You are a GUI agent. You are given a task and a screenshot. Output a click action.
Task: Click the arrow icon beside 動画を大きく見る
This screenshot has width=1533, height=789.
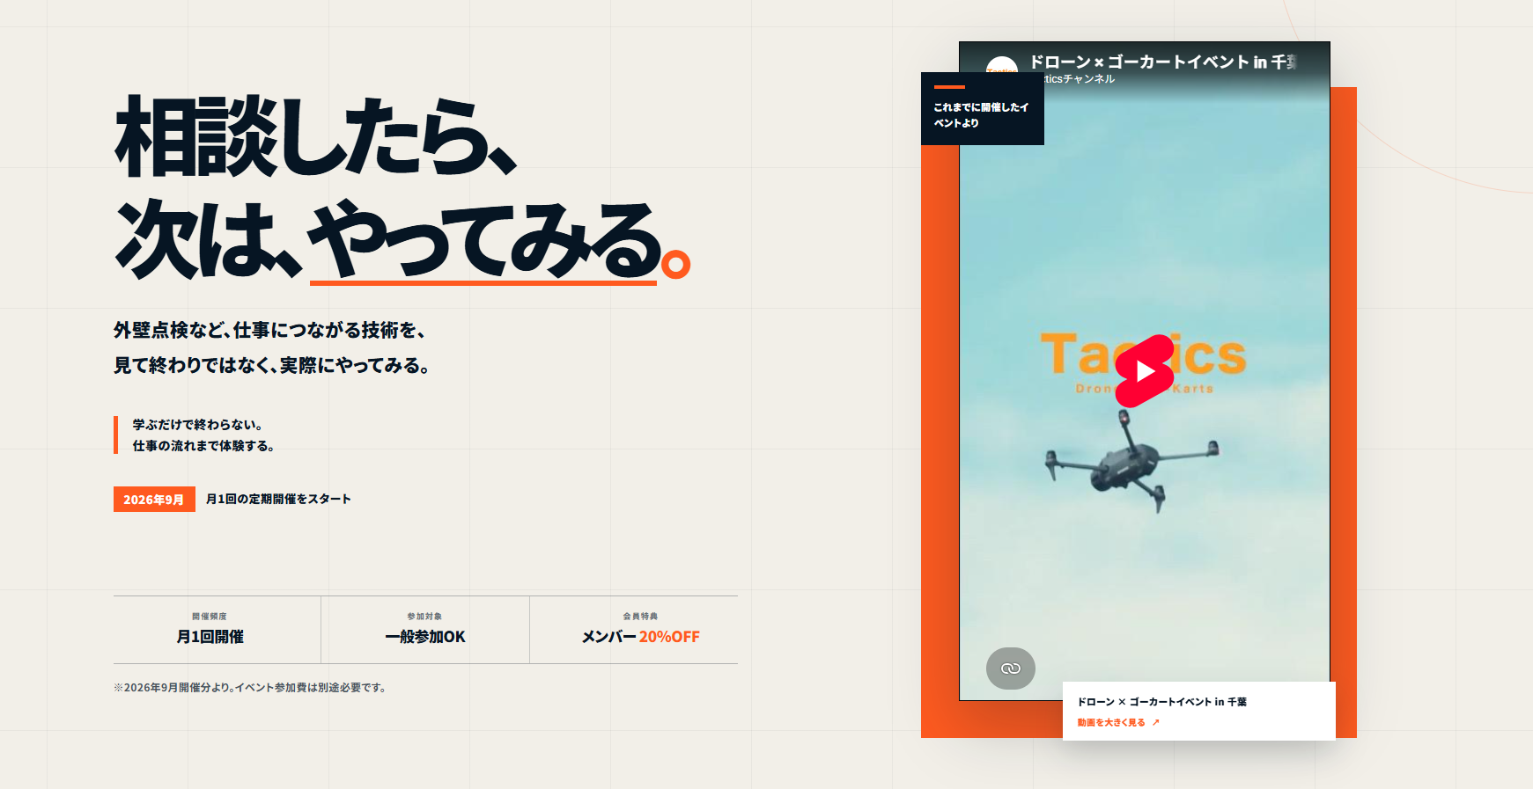pyautogui.click(x=1156, y=722)
